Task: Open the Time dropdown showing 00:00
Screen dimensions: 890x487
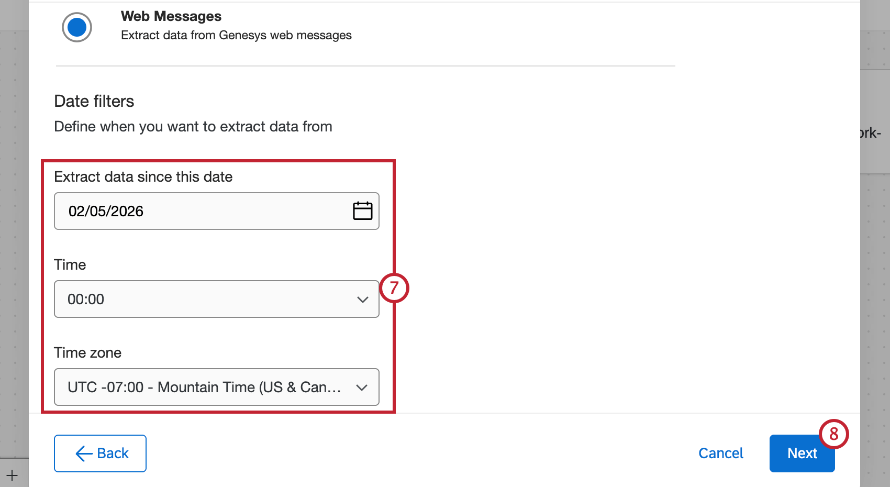Action: [x=216, y=299]
